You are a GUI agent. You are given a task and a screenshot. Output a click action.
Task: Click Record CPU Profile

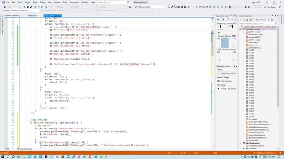click(x=228, y=89)
